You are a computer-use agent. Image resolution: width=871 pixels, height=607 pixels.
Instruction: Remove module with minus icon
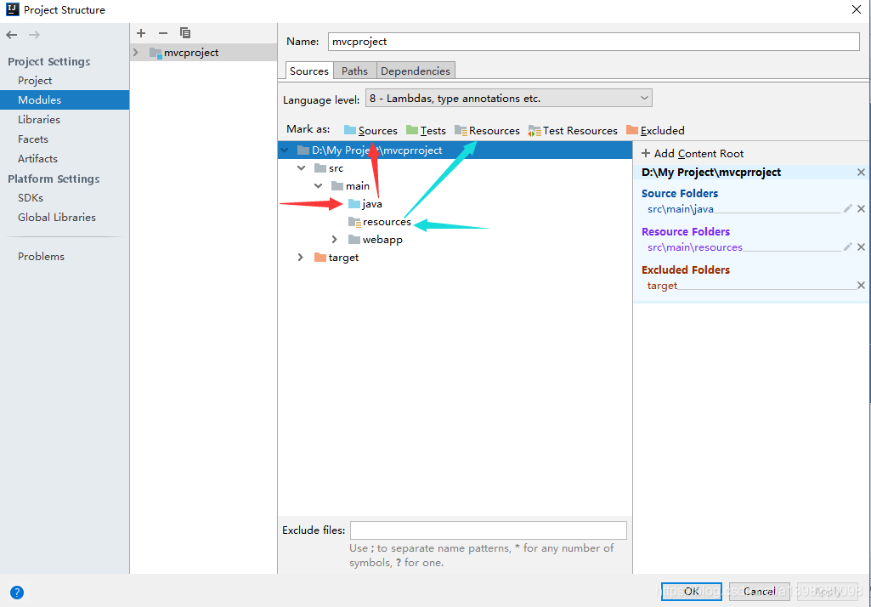[x=163, y=33]
